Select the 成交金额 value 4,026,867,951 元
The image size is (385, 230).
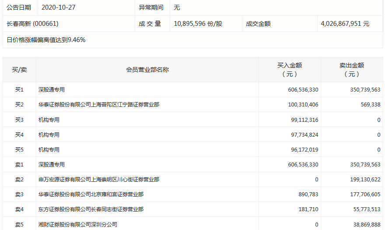345,24
